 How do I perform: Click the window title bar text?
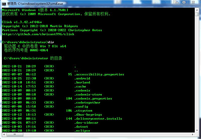[x=35, y=4]
